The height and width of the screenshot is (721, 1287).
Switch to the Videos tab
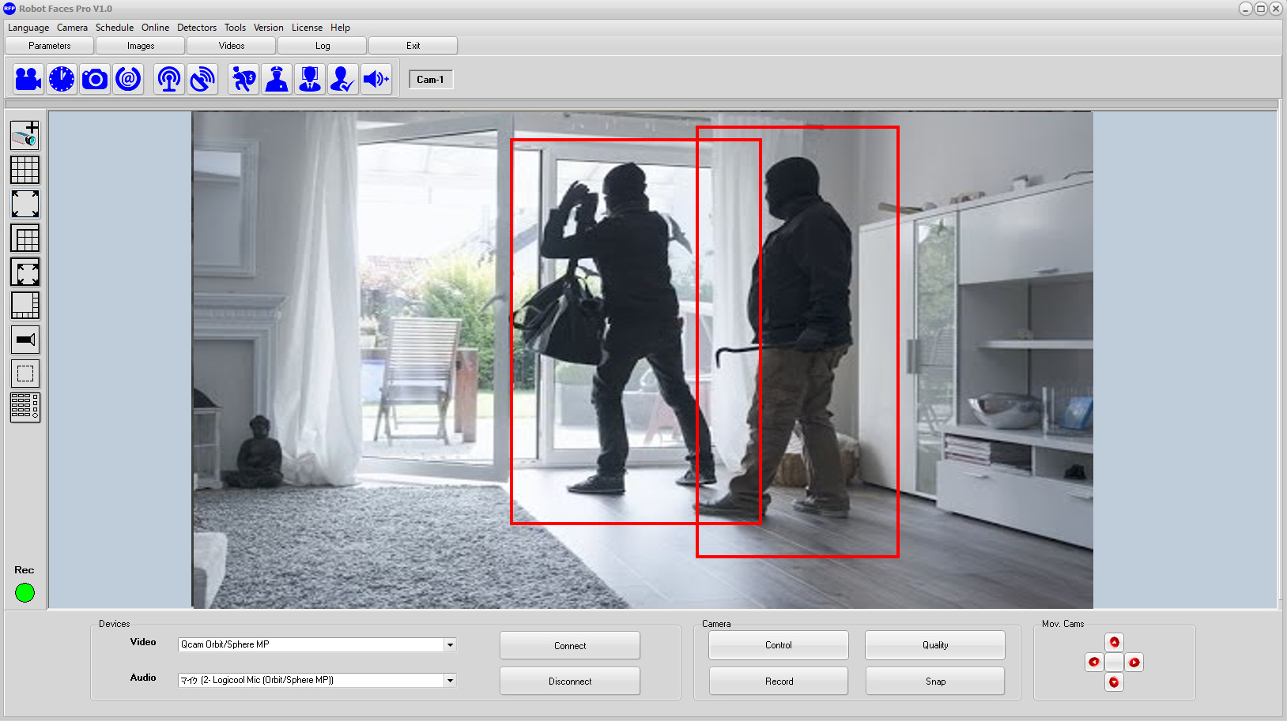(x=231, y=46)
